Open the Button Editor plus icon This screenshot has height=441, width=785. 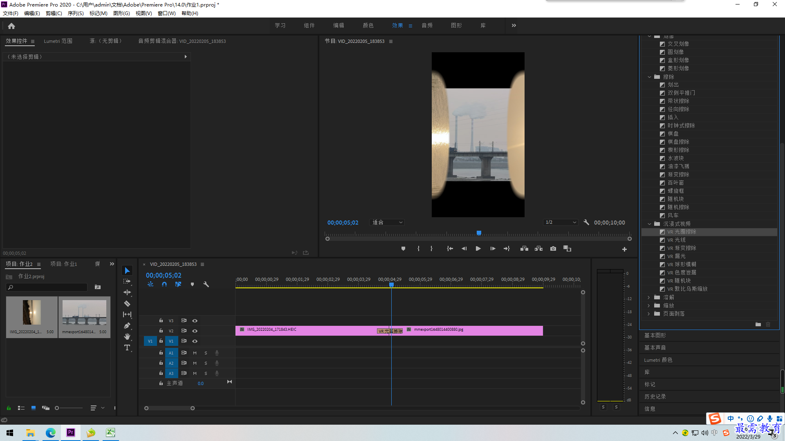pyautogui.click(x=624, y=249)
